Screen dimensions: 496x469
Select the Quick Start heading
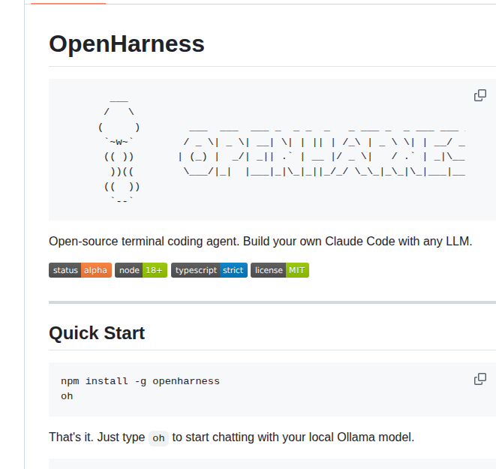[x=97, y=333]
